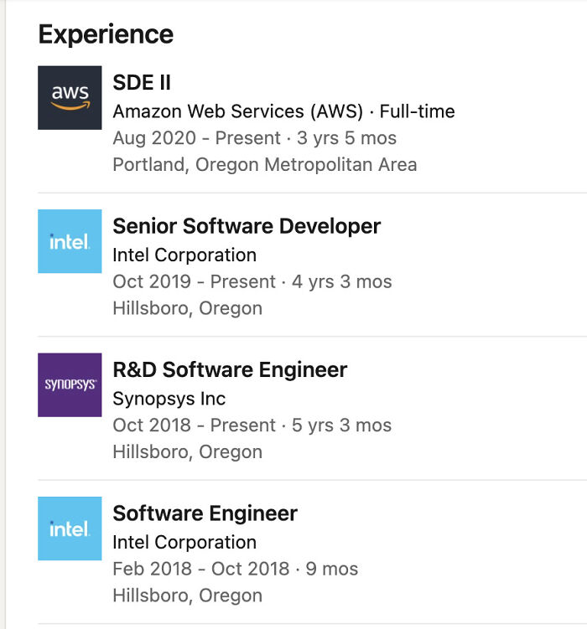Open the R&D Software Engineer title
Screen dimensions: 587x629
[230, 369]
